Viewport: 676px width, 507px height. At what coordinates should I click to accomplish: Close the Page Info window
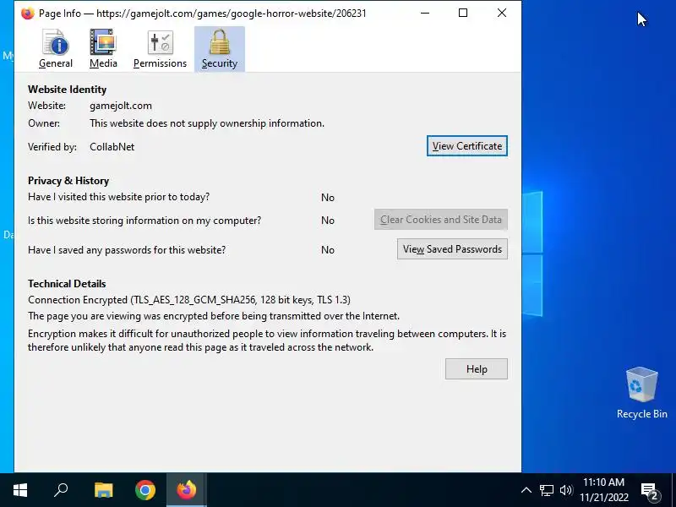pyautogui.click(x=502, y=13)
